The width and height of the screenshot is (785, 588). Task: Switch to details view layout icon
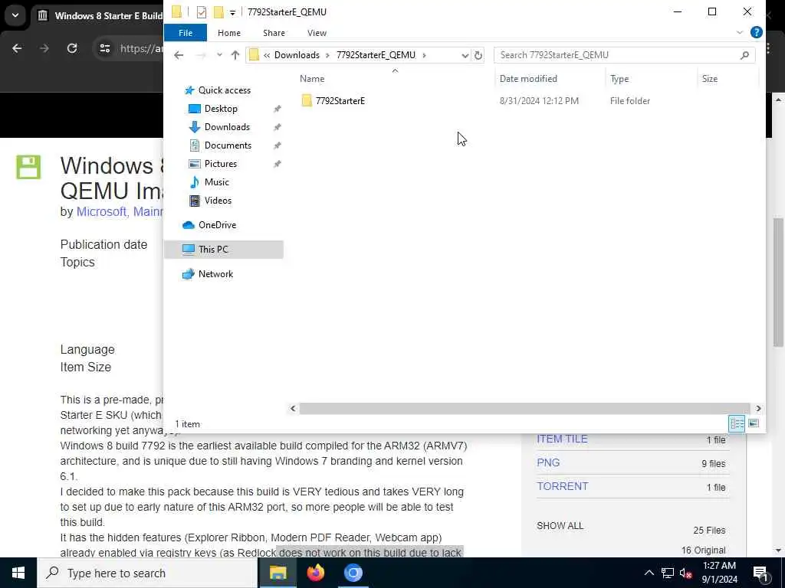[737, 423]
